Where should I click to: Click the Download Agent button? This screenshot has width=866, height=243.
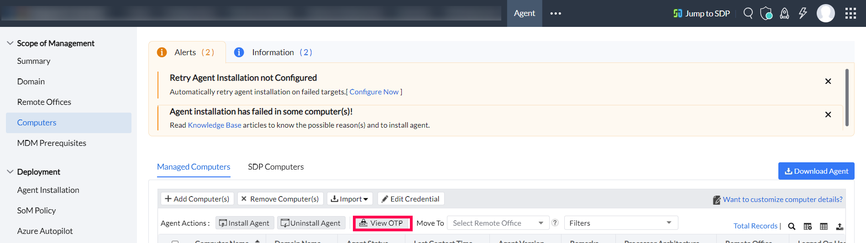click(x=816, y=171)
